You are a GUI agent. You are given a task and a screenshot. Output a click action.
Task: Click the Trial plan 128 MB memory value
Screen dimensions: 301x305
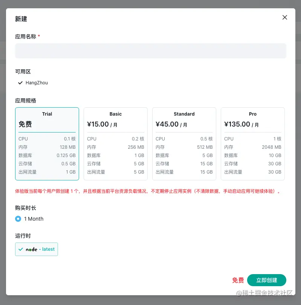click(67, 147)
